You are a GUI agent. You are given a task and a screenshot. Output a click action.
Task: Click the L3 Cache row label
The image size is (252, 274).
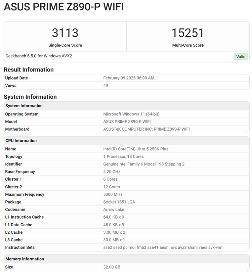click(14, 240)
